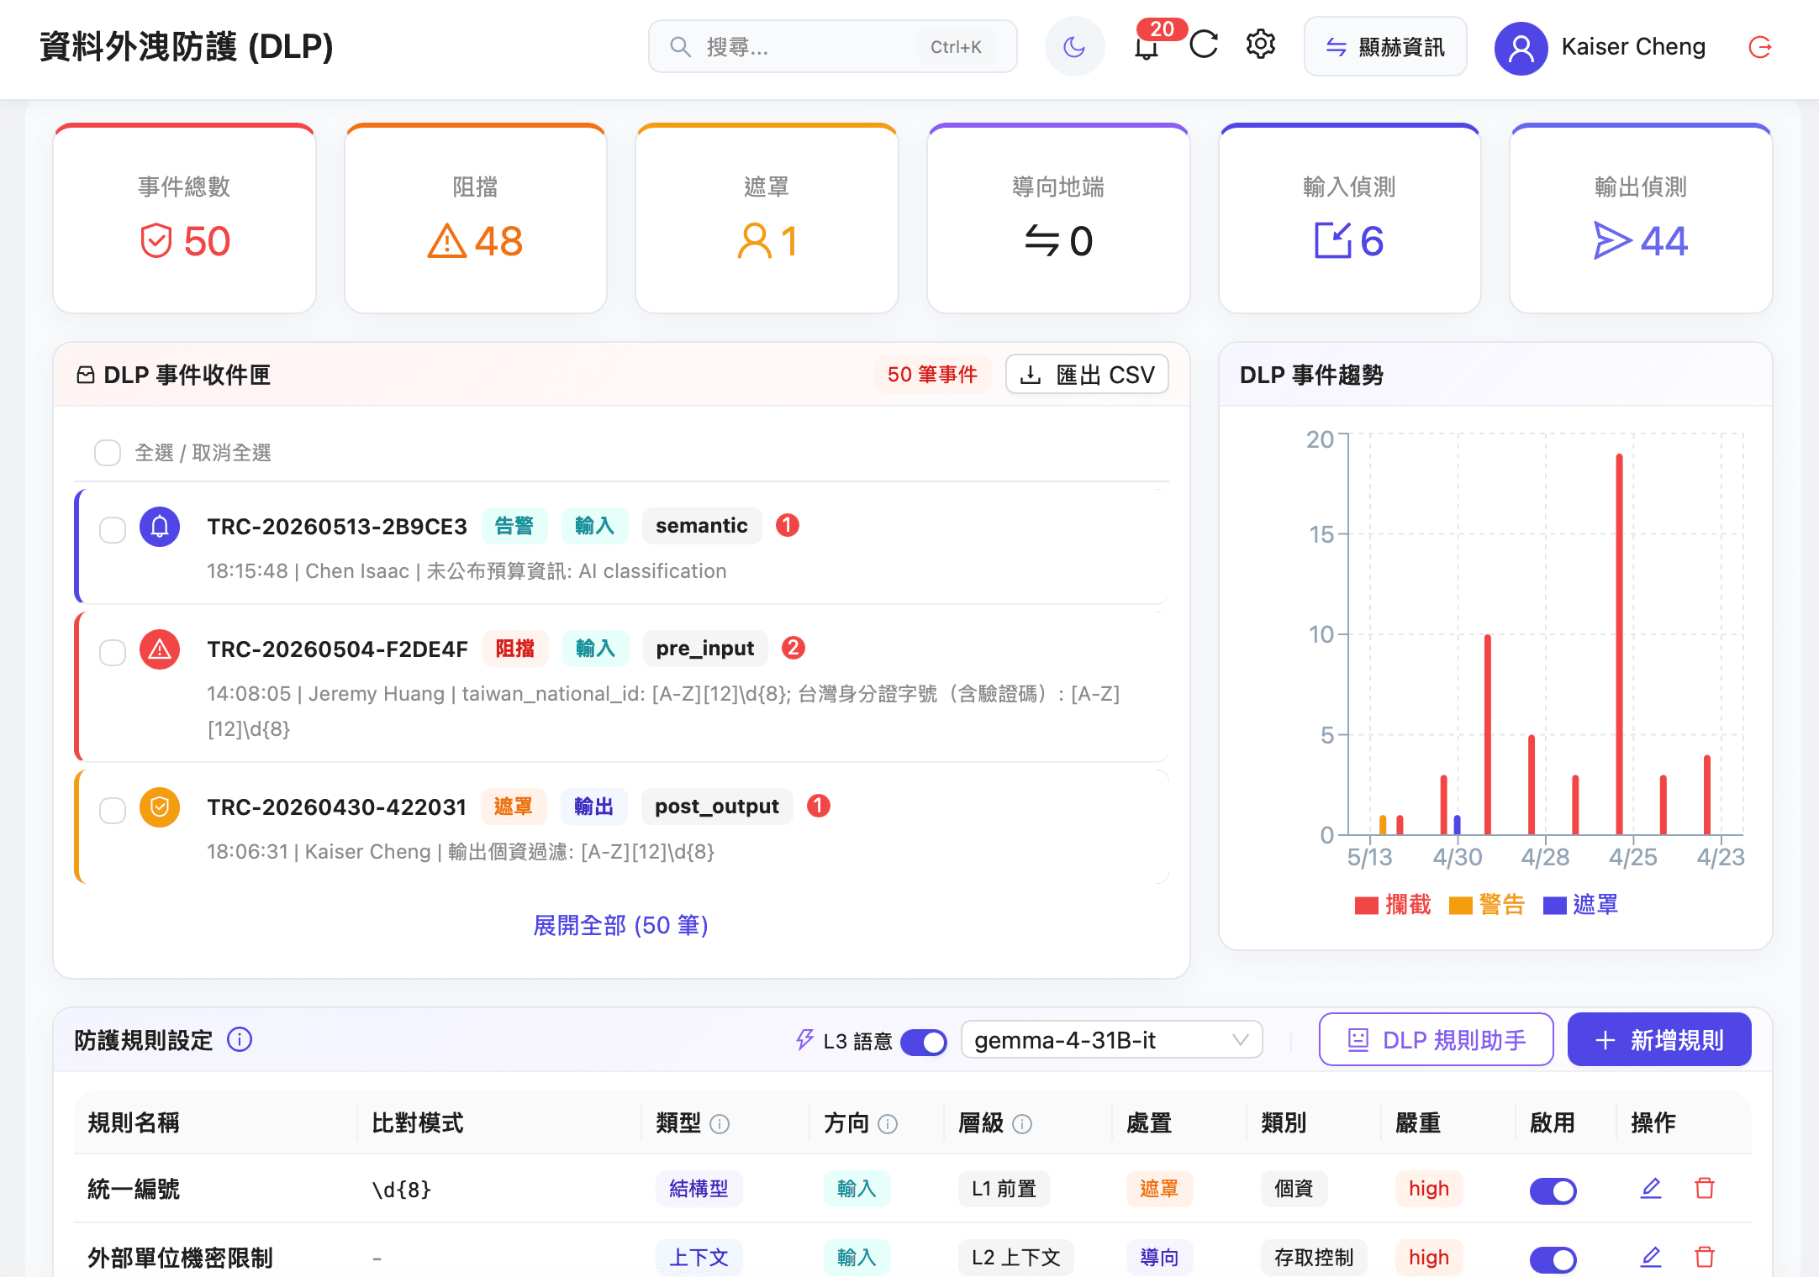The image size is (1819, 1277).
Task: Click the 50 筆事件 badge
Action: [x=932, y=375]
